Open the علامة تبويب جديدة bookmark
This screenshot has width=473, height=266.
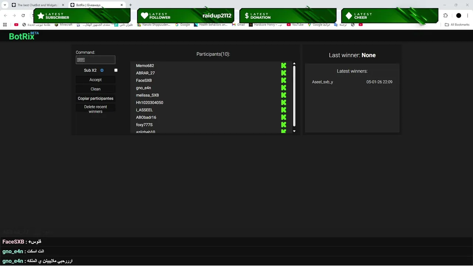pos(37,25)
